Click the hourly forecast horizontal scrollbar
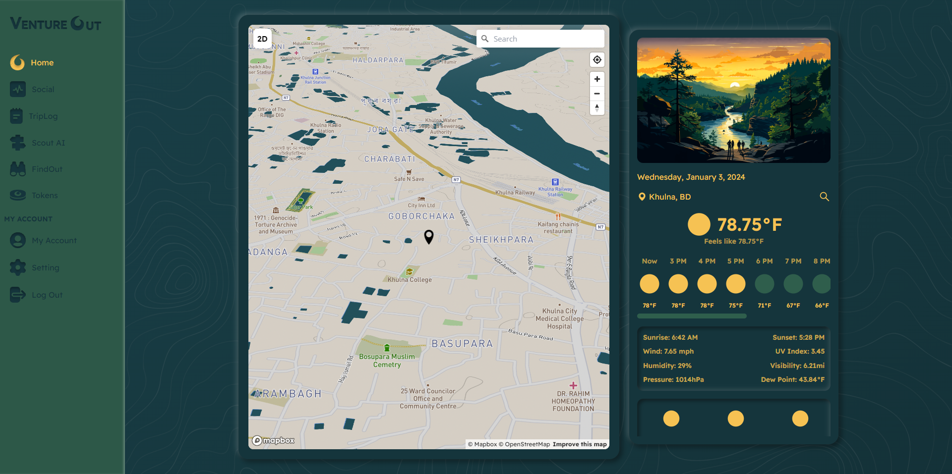 (692, 316)
